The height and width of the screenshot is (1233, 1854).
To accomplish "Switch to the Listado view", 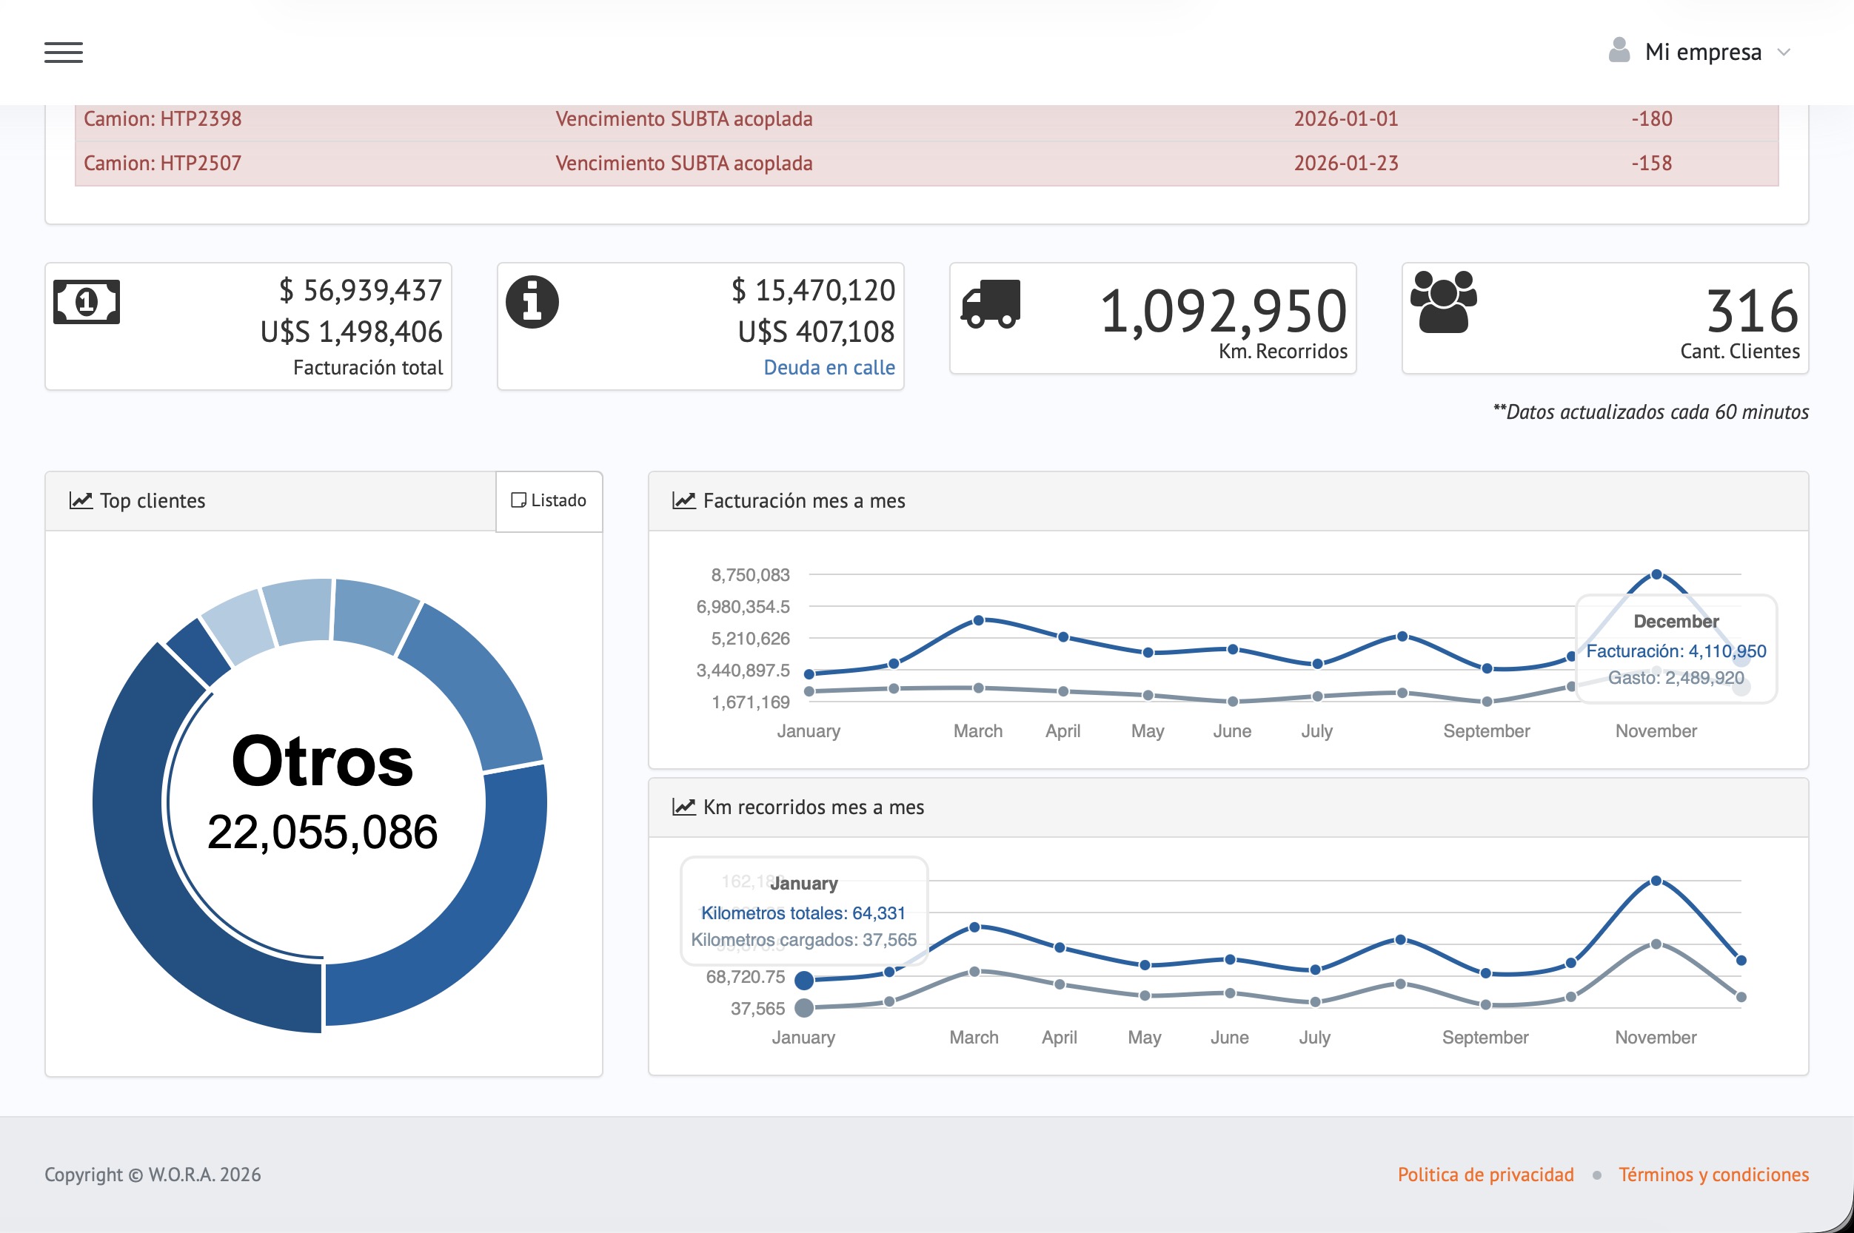I will [549, 501].
